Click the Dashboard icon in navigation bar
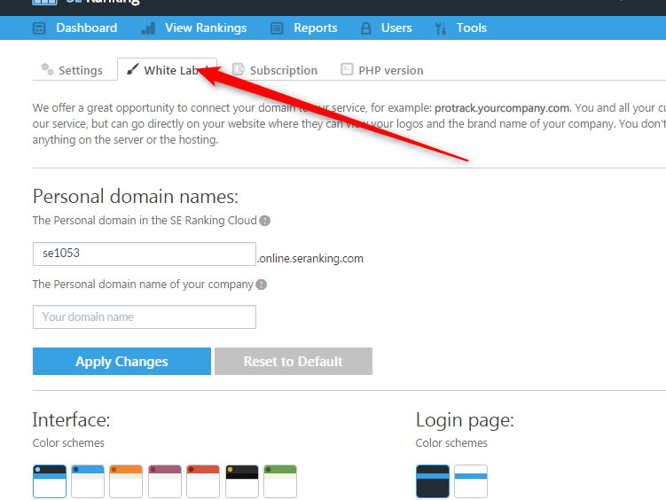Image resolution: width=666 pixels, height=500 pixels. click(x=39, y=28)
